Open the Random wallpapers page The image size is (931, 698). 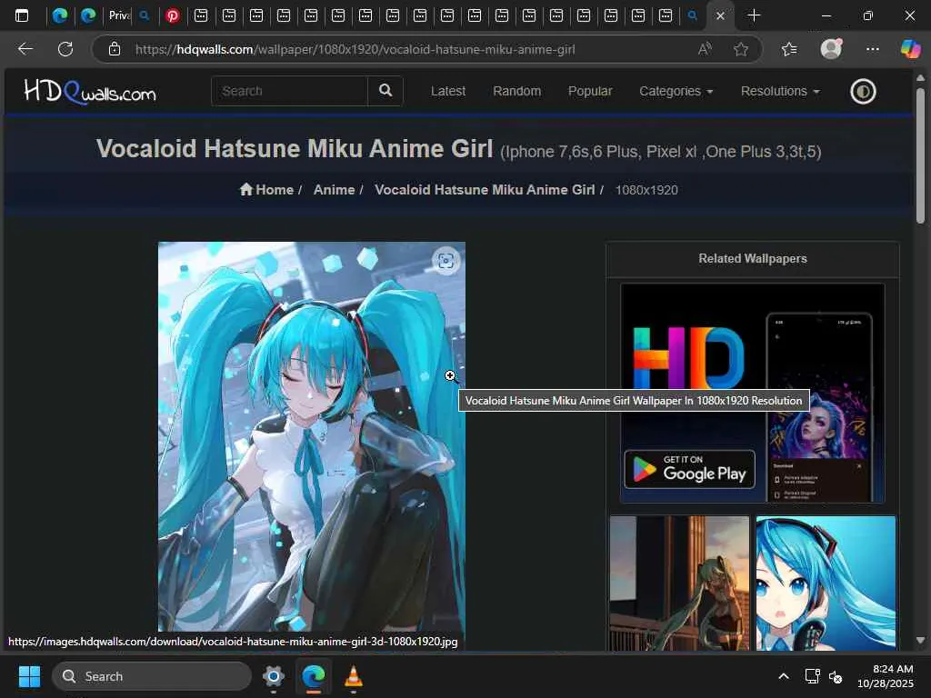click(x=516, y=92)
